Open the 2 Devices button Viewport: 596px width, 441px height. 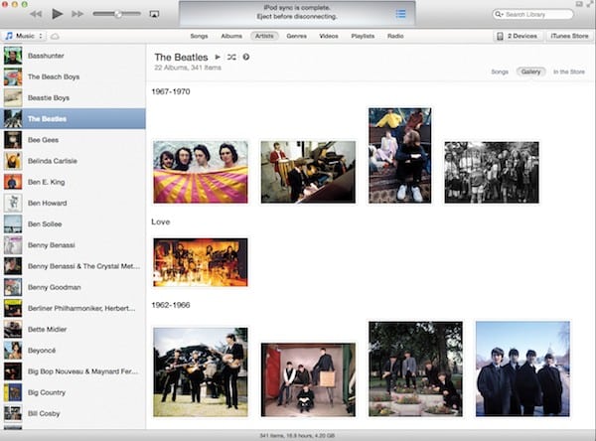click(518, 36)
